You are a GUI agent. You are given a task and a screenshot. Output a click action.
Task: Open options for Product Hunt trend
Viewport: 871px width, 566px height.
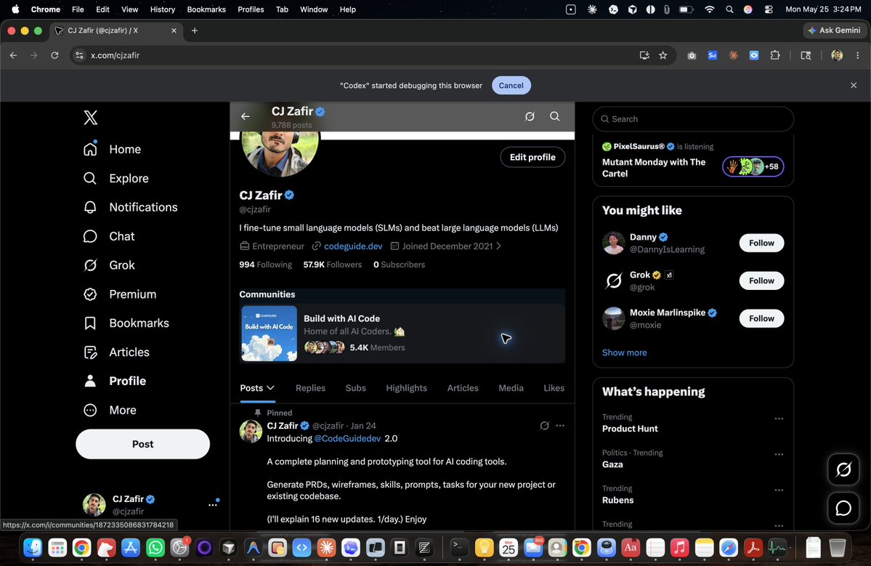(779, 419)
